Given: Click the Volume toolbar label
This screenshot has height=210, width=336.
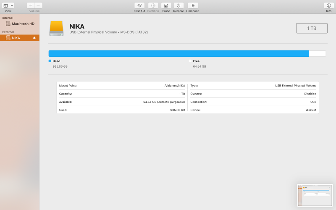Looking at the screenshot, I should 34,11.
